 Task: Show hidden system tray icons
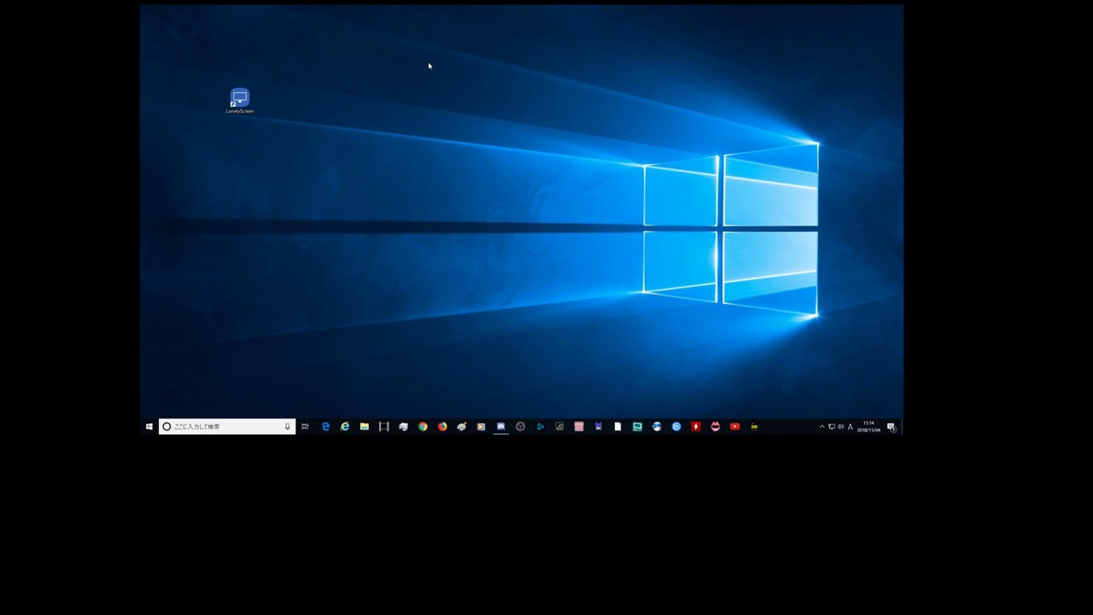pos(822,426)
